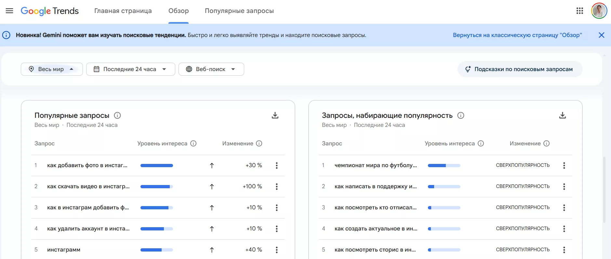Click the page vertical scrollbar
Image resolution: width=611 pixels, height=259 pixels.
(x=604, y=190)
